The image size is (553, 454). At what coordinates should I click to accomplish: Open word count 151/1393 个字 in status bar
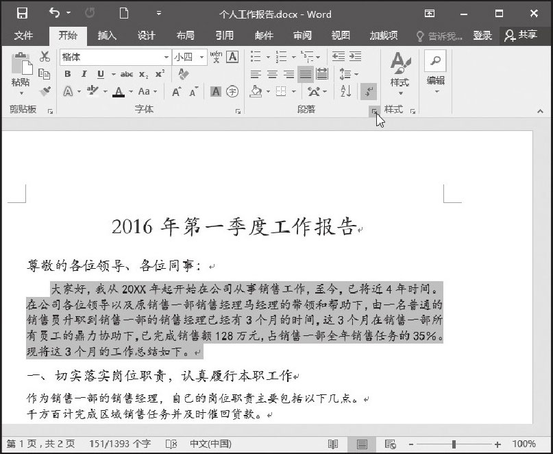pyautogui.click(x=120, y=444)
